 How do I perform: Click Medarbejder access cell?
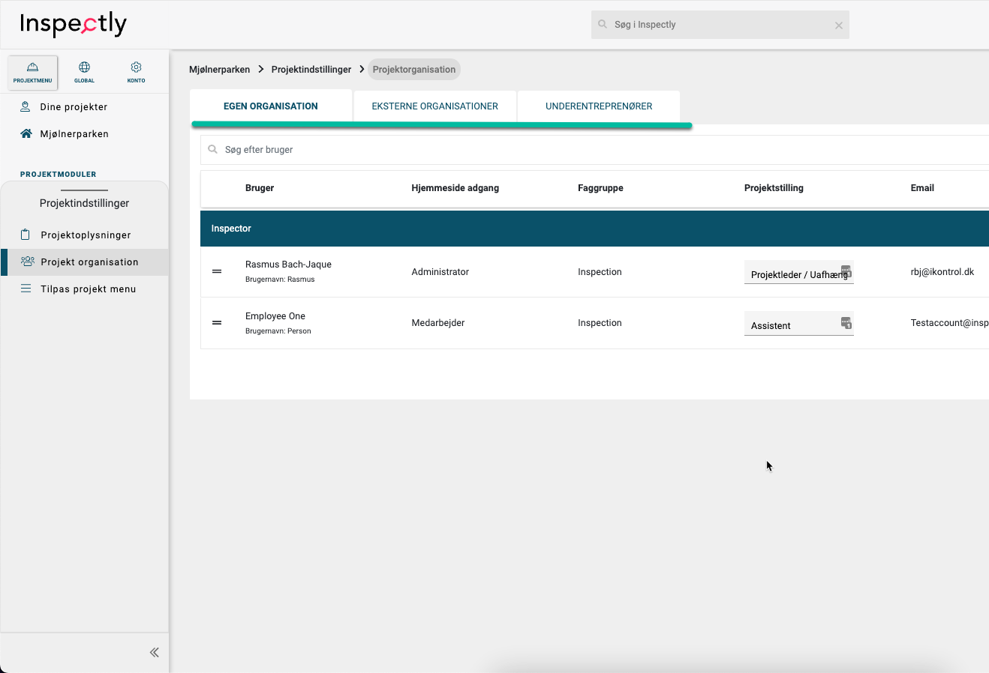(x=438, y=323)
